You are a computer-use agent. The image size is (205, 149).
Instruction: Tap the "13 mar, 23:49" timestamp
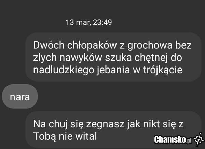pos(89,22)
